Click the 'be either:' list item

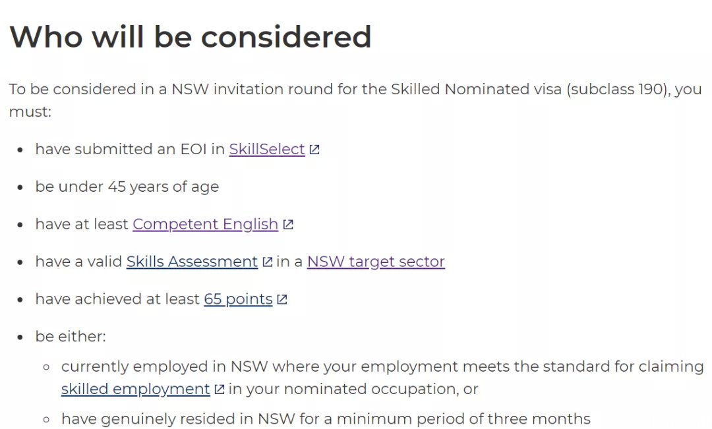click(71, 336)
